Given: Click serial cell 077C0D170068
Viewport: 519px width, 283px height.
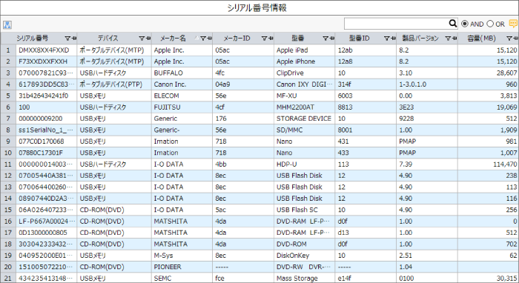Looking at the screenshot, I should click(46, 141).
